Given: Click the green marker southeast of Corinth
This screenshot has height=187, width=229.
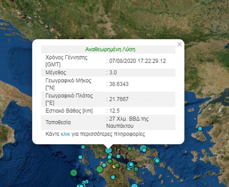Looking at the screenshot, I should coord(136,169).
